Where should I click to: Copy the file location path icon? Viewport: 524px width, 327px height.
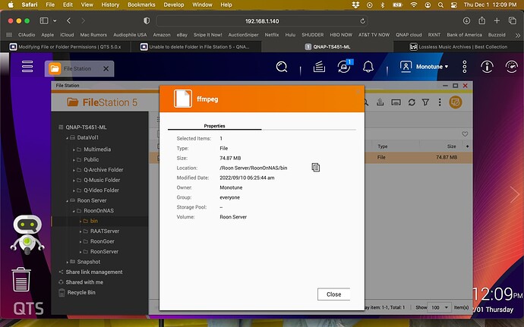315,168
